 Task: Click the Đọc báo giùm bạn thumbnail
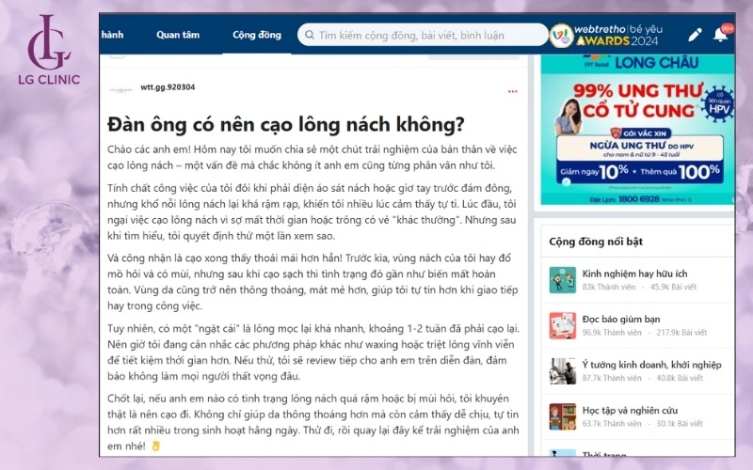point(562,325)
